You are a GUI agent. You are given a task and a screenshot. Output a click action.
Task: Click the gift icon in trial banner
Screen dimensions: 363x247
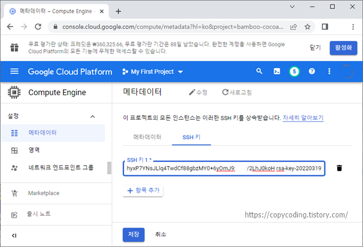(14, 48)
